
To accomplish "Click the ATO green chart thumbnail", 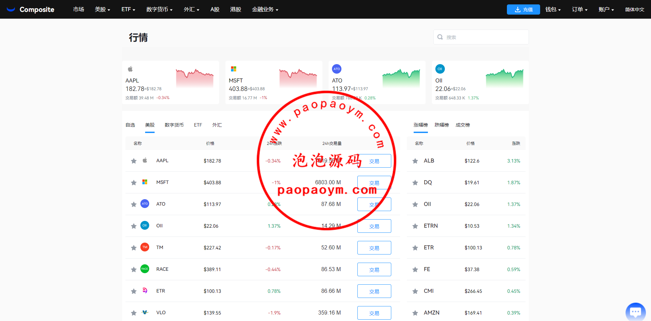I will point(401,78).
